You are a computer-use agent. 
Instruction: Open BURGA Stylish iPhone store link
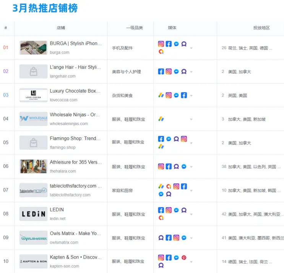tap(76, 44)
